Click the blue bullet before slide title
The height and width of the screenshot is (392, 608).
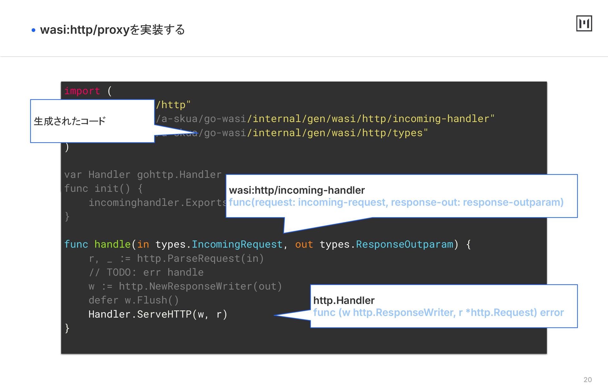click(x=34, y=30)
